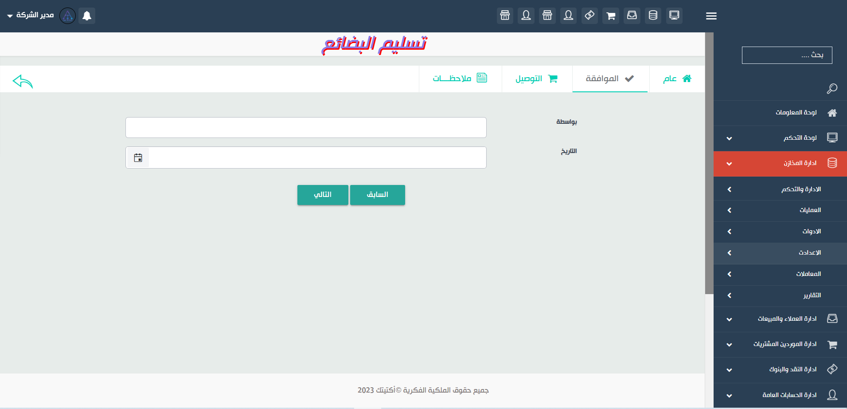Click the sidebar magnifier search icon
The width and height of the screenshot is (847, 409).
coord(832,89)
